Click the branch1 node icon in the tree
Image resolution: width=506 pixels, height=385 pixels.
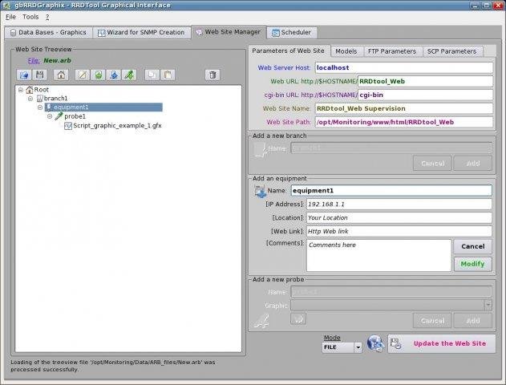39,99
